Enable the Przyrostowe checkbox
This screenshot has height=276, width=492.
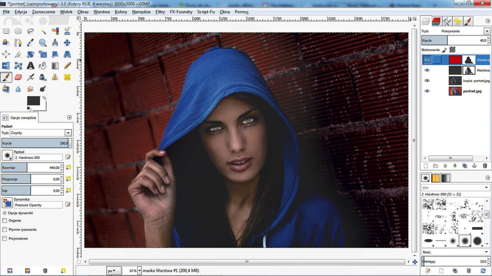[5, 238]
